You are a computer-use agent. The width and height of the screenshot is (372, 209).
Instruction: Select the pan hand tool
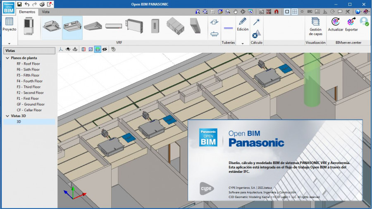(x=235, y=12)
